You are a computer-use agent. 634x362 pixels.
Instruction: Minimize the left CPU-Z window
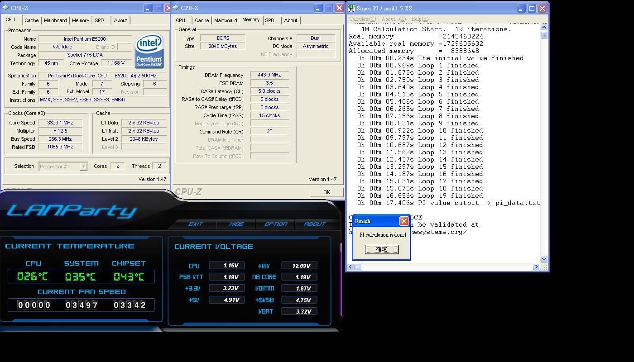click(x=148, y=8)
